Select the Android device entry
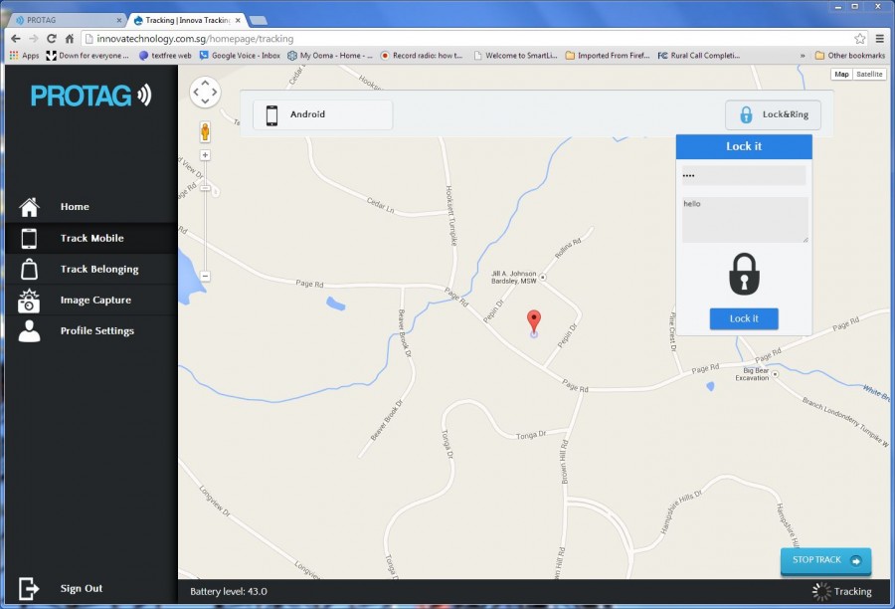 [x=322, y=114]
